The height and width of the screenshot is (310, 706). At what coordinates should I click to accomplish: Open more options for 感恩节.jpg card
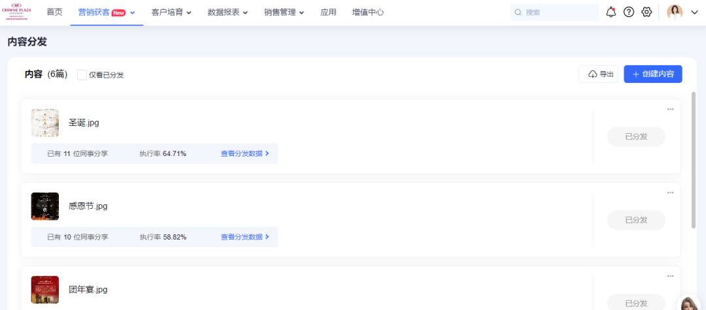coord(670,193)
